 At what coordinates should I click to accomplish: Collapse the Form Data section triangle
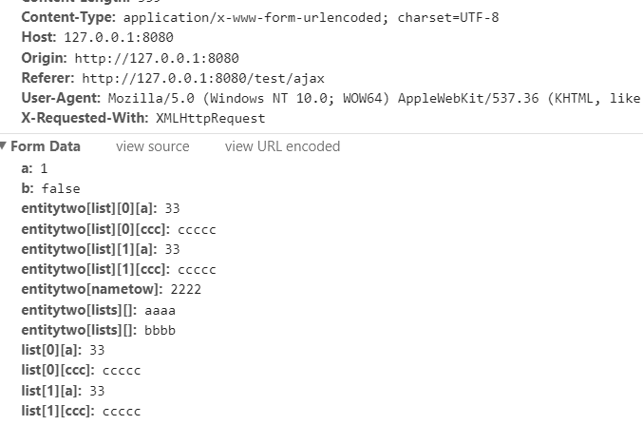click(3, 145)
